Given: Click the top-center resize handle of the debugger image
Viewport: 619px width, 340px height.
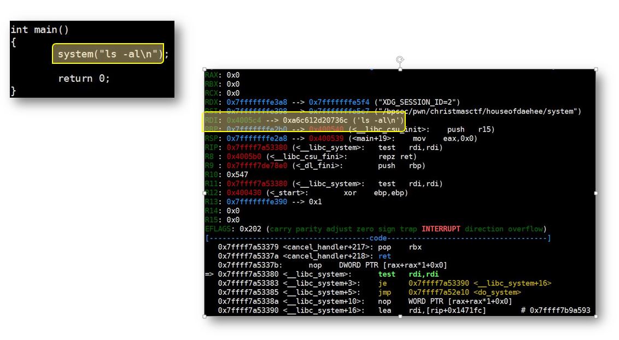Looking at the screenshot, I should (400, 69).
